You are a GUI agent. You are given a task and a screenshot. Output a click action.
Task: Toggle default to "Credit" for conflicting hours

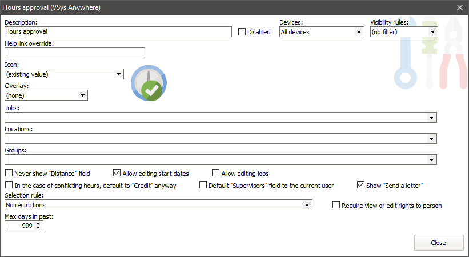pos(9,185)
